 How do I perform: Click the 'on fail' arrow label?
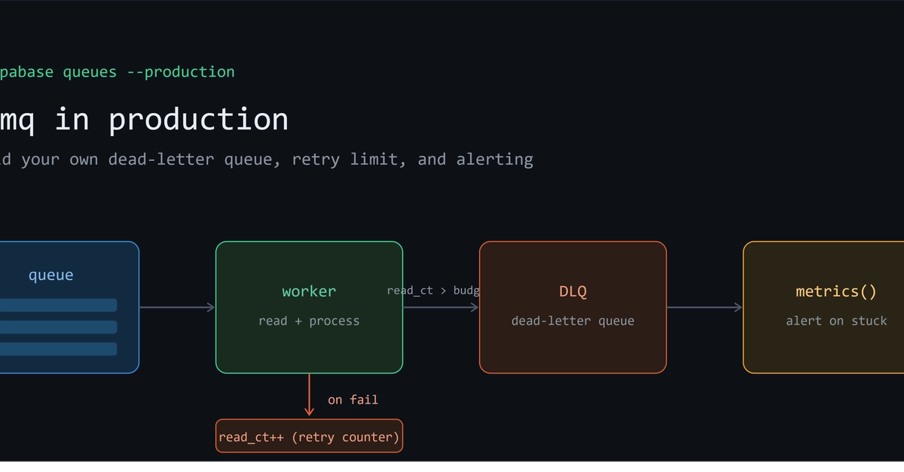click(353, 400)
